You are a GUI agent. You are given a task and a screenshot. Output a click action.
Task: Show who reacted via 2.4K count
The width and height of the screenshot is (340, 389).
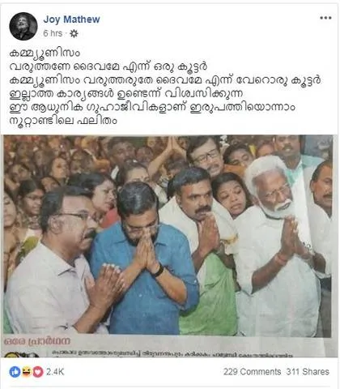click(x=55, y=372)
